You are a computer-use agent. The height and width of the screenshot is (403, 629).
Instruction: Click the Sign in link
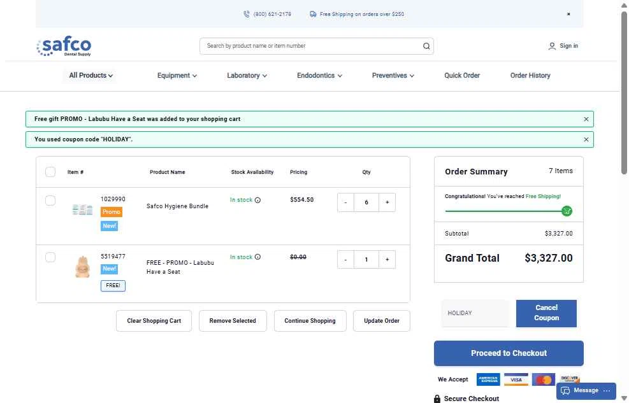pos(569,46)
